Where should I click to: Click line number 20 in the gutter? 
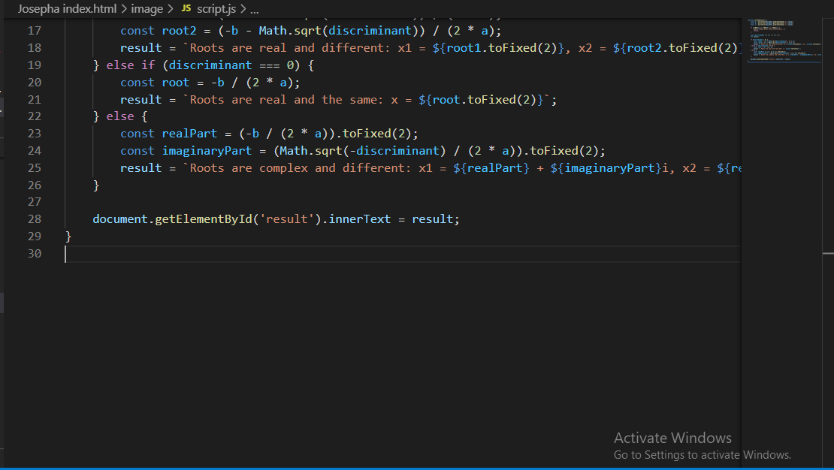tap(35, 83)
